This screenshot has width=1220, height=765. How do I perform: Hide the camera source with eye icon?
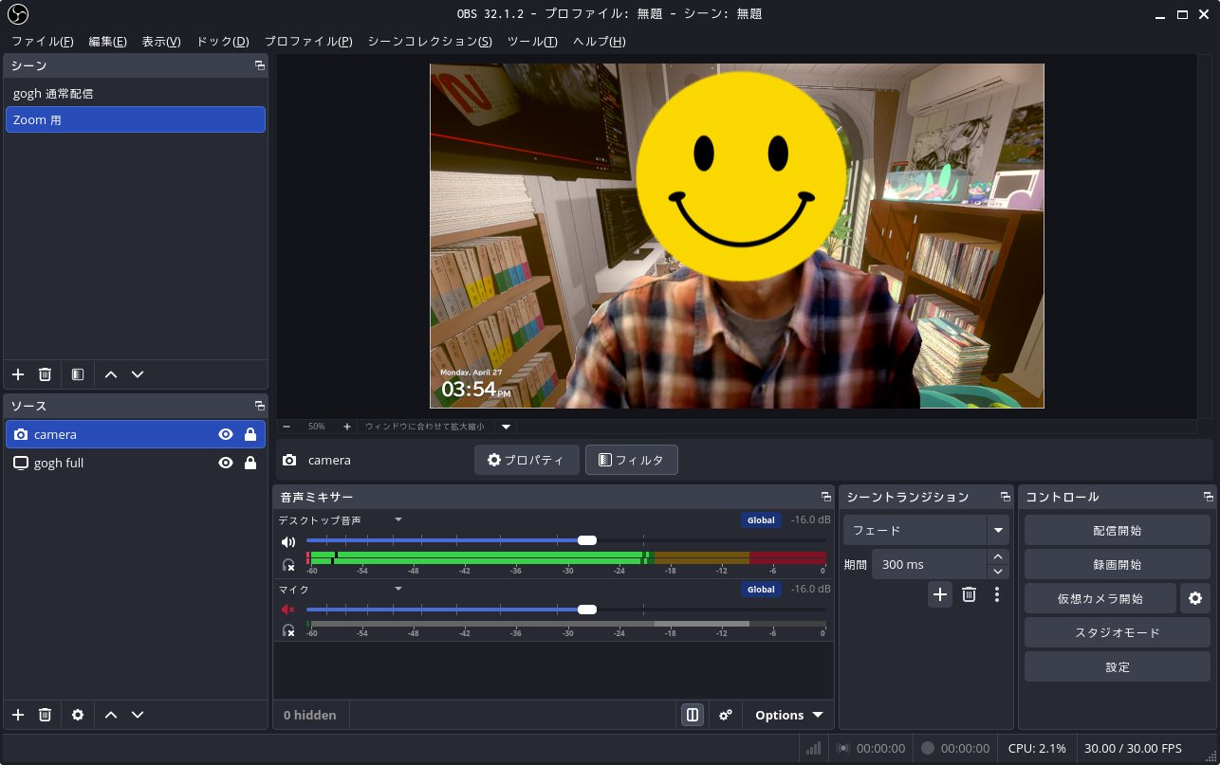(x=226, y=434)
